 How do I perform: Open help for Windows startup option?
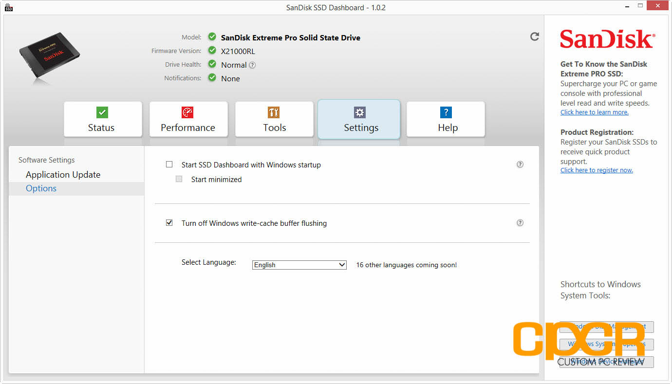[x=520, y=165]
